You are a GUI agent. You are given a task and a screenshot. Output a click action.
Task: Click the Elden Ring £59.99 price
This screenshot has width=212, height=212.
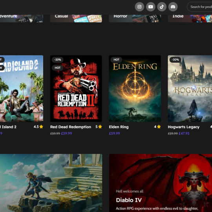tap(114, 133)
